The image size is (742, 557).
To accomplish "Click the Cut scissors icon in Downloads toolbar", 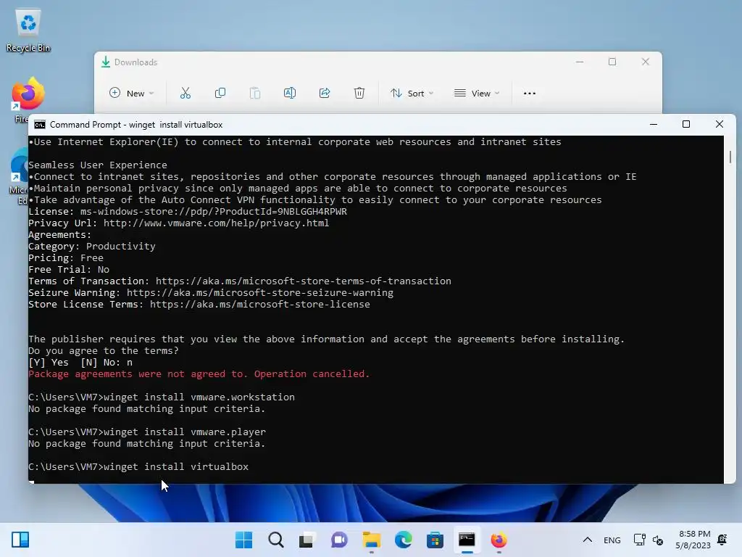I will [x=185, y=94].
